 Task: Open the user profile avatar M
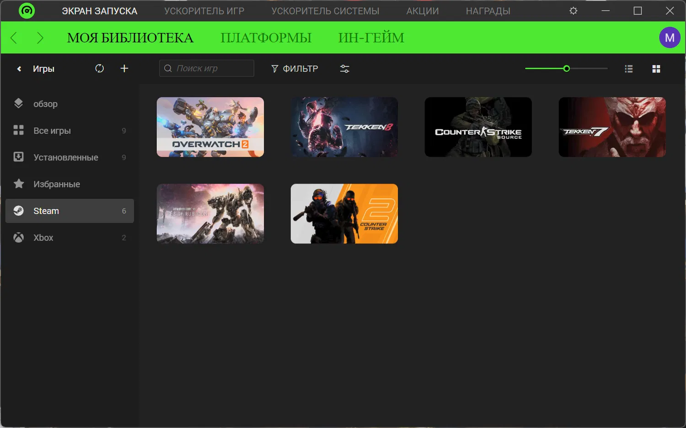click(670, 37)
